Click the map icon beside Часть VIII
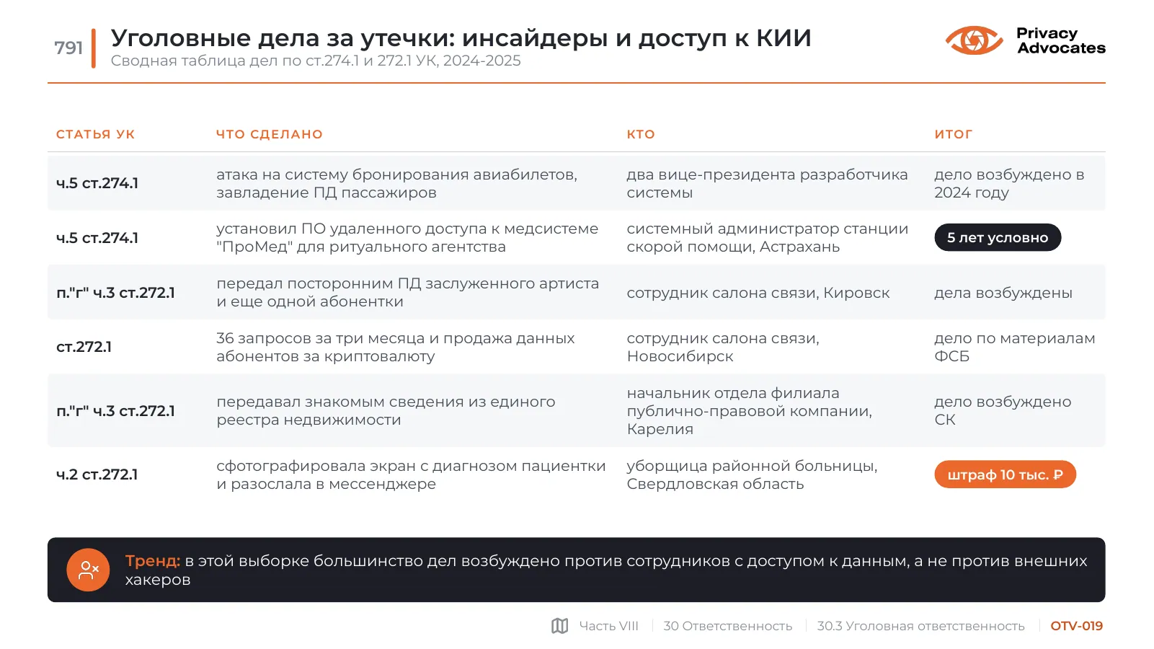1154x649 pixels. click(560, 626)
